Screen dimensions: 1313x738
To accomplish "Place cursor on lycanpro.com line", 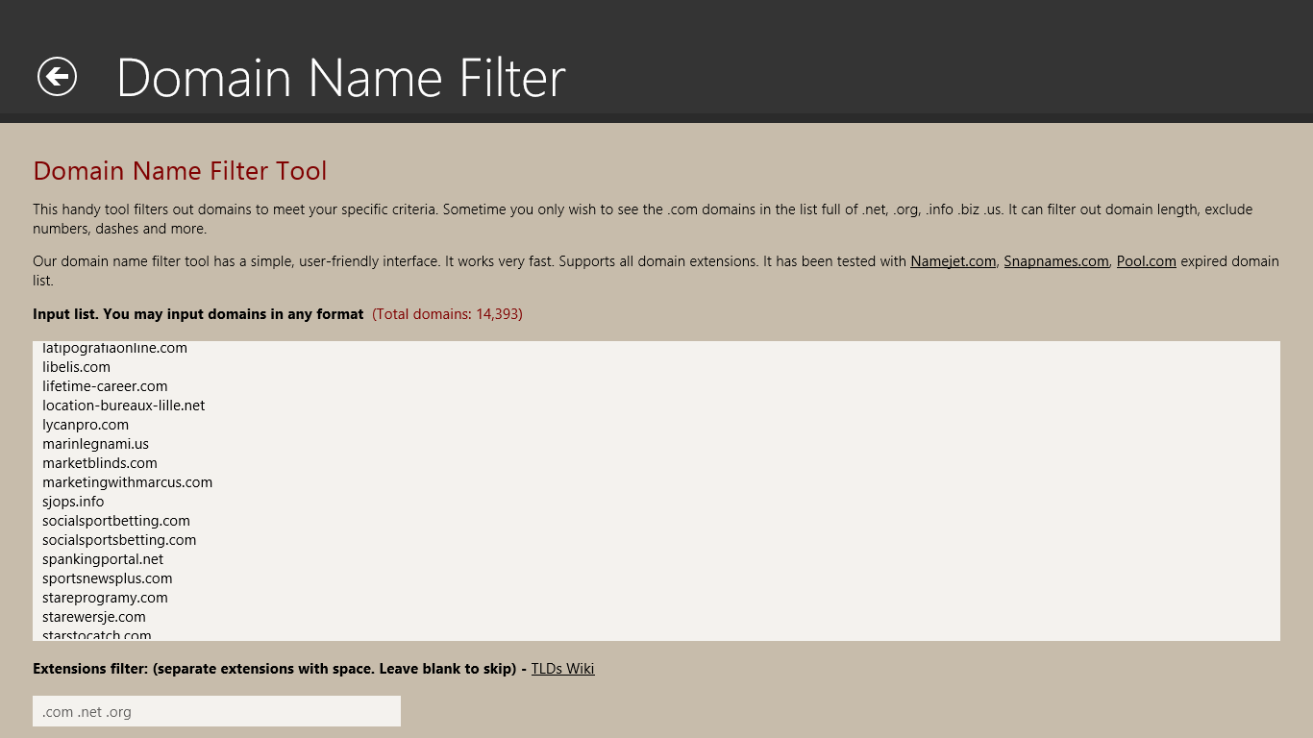I will [x=86, y=425].
